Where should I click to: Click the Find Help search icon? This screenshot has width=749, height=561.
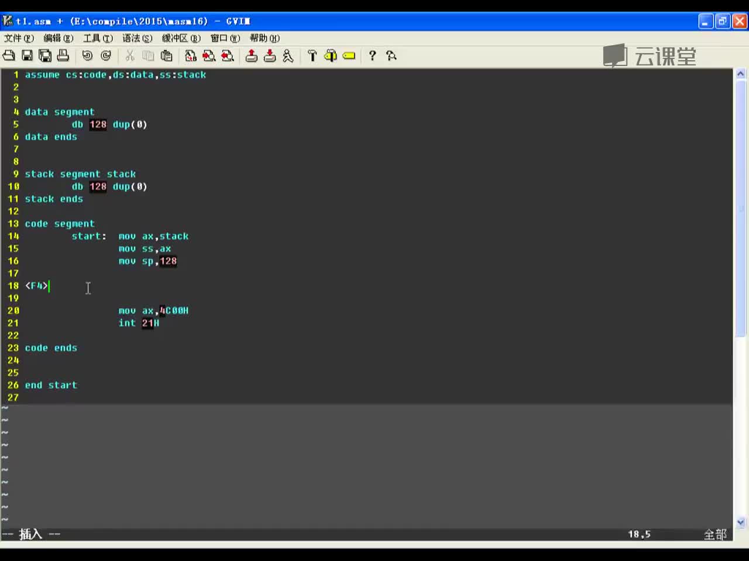[x=391, y=56]
